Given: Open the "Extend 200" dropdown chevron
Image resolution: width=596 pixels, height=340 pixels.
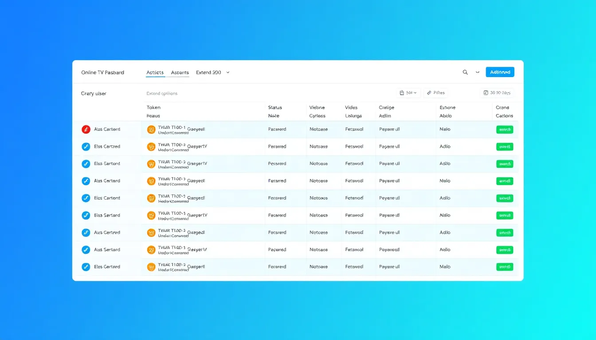Looking at the screenshot, I should (x=228, y=73).
